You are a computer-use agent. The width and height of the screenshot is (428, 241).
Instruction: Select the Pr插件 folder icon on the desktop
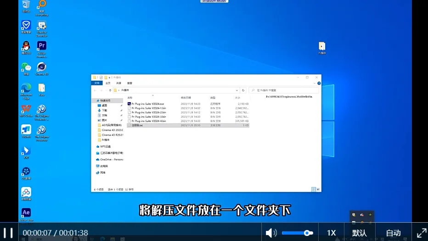(x=322, y=48)
